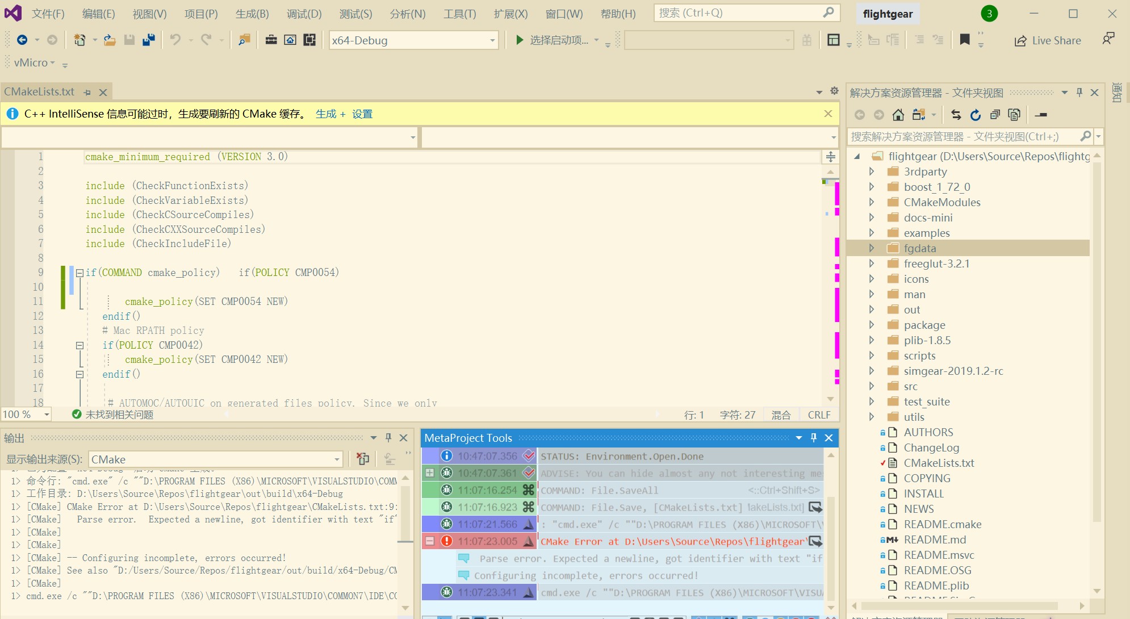Collapse the CMake Error log row
The height and width of the screenshot is (619, 1130).
tap(430, 541)
